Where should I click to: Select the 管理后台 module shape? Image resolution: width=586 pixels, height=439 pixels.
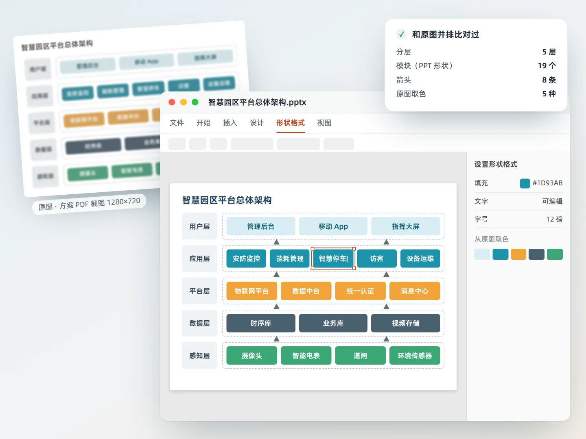(261, 226)
